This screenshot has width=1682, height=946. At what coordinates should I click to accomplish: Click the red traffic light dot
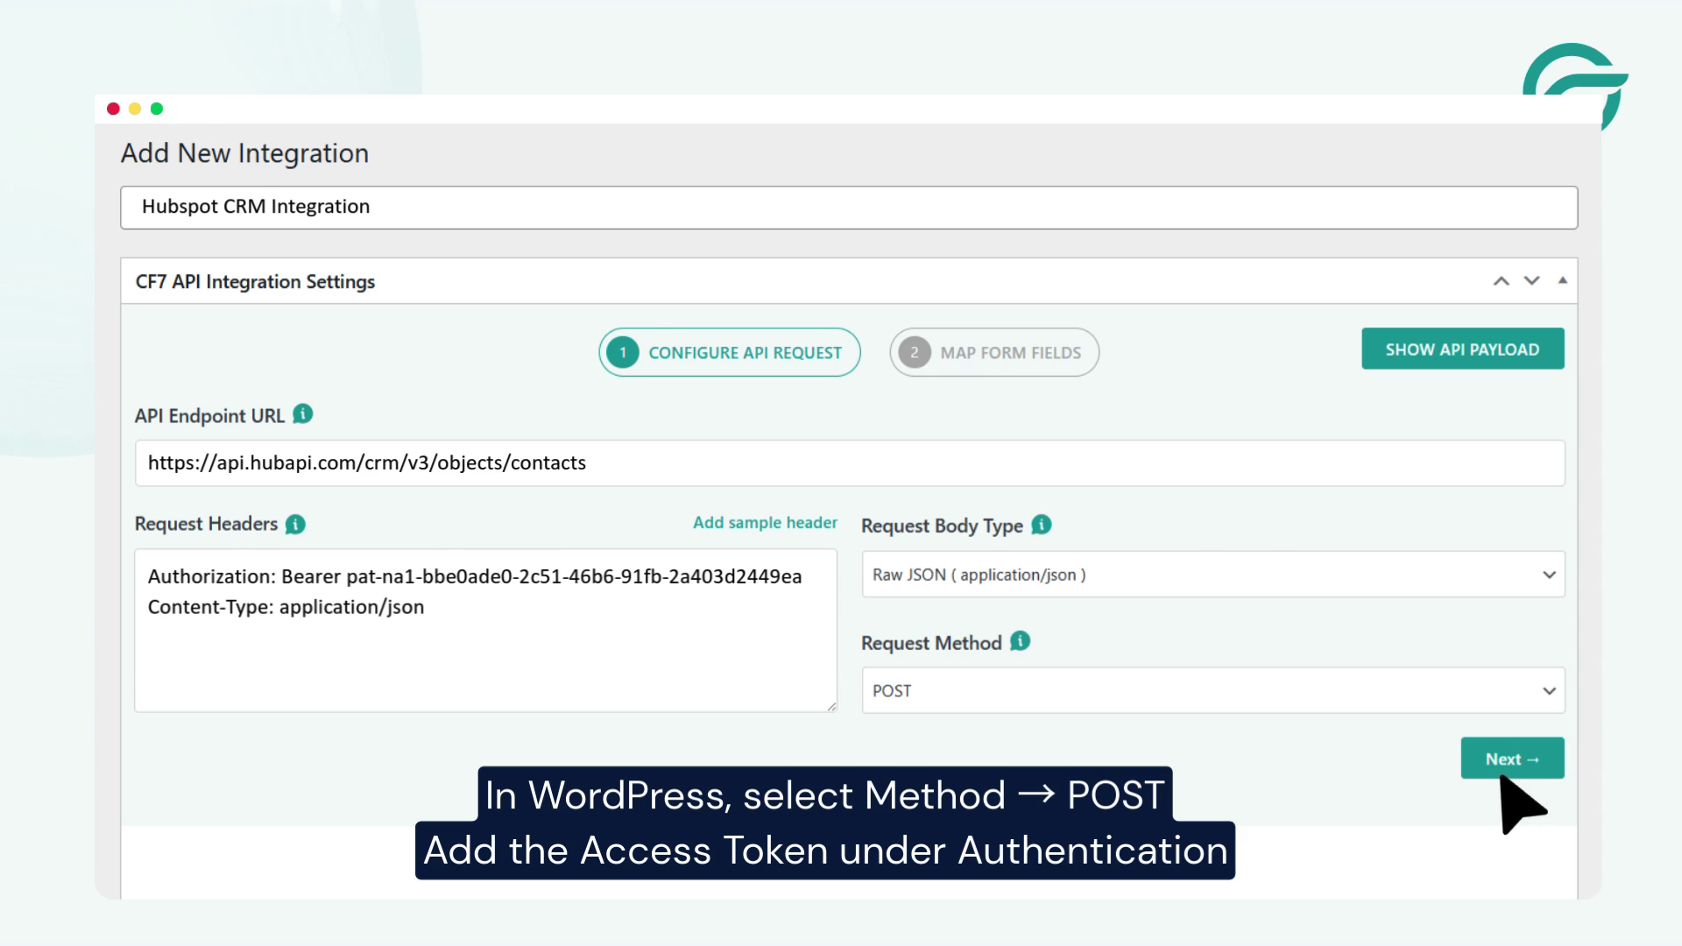113,109
